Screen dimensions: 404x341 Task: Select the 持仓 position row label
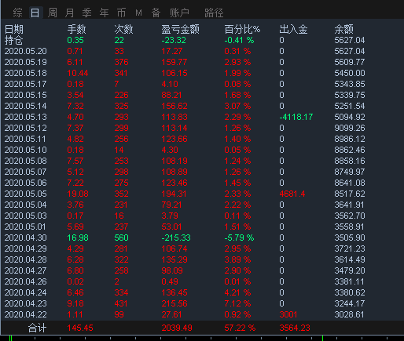[x=14, y=40]
